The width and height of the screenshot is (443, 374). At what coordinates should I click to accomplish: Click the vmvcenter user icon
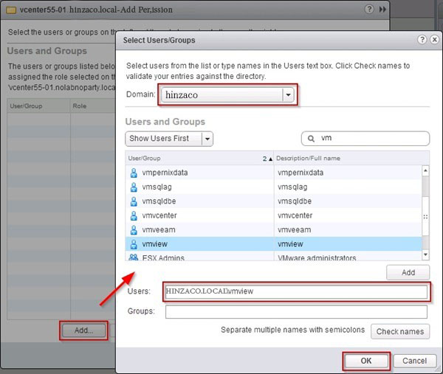[134, 215]
